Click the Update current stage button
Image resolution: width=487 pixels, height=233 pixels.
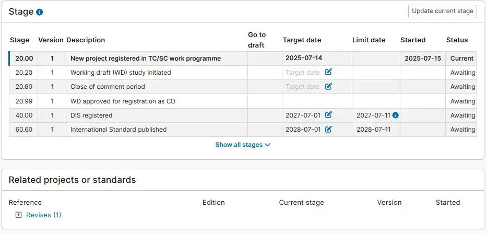pyautogui.click(x=443, y=11)
